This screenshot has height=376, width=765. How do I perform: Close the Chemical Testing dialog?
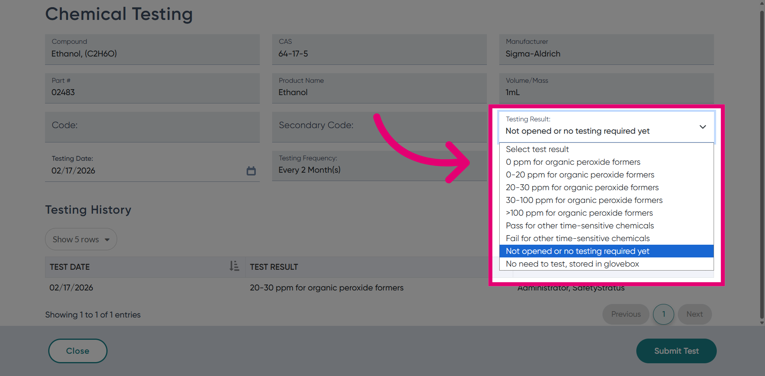tap(78, 351)
